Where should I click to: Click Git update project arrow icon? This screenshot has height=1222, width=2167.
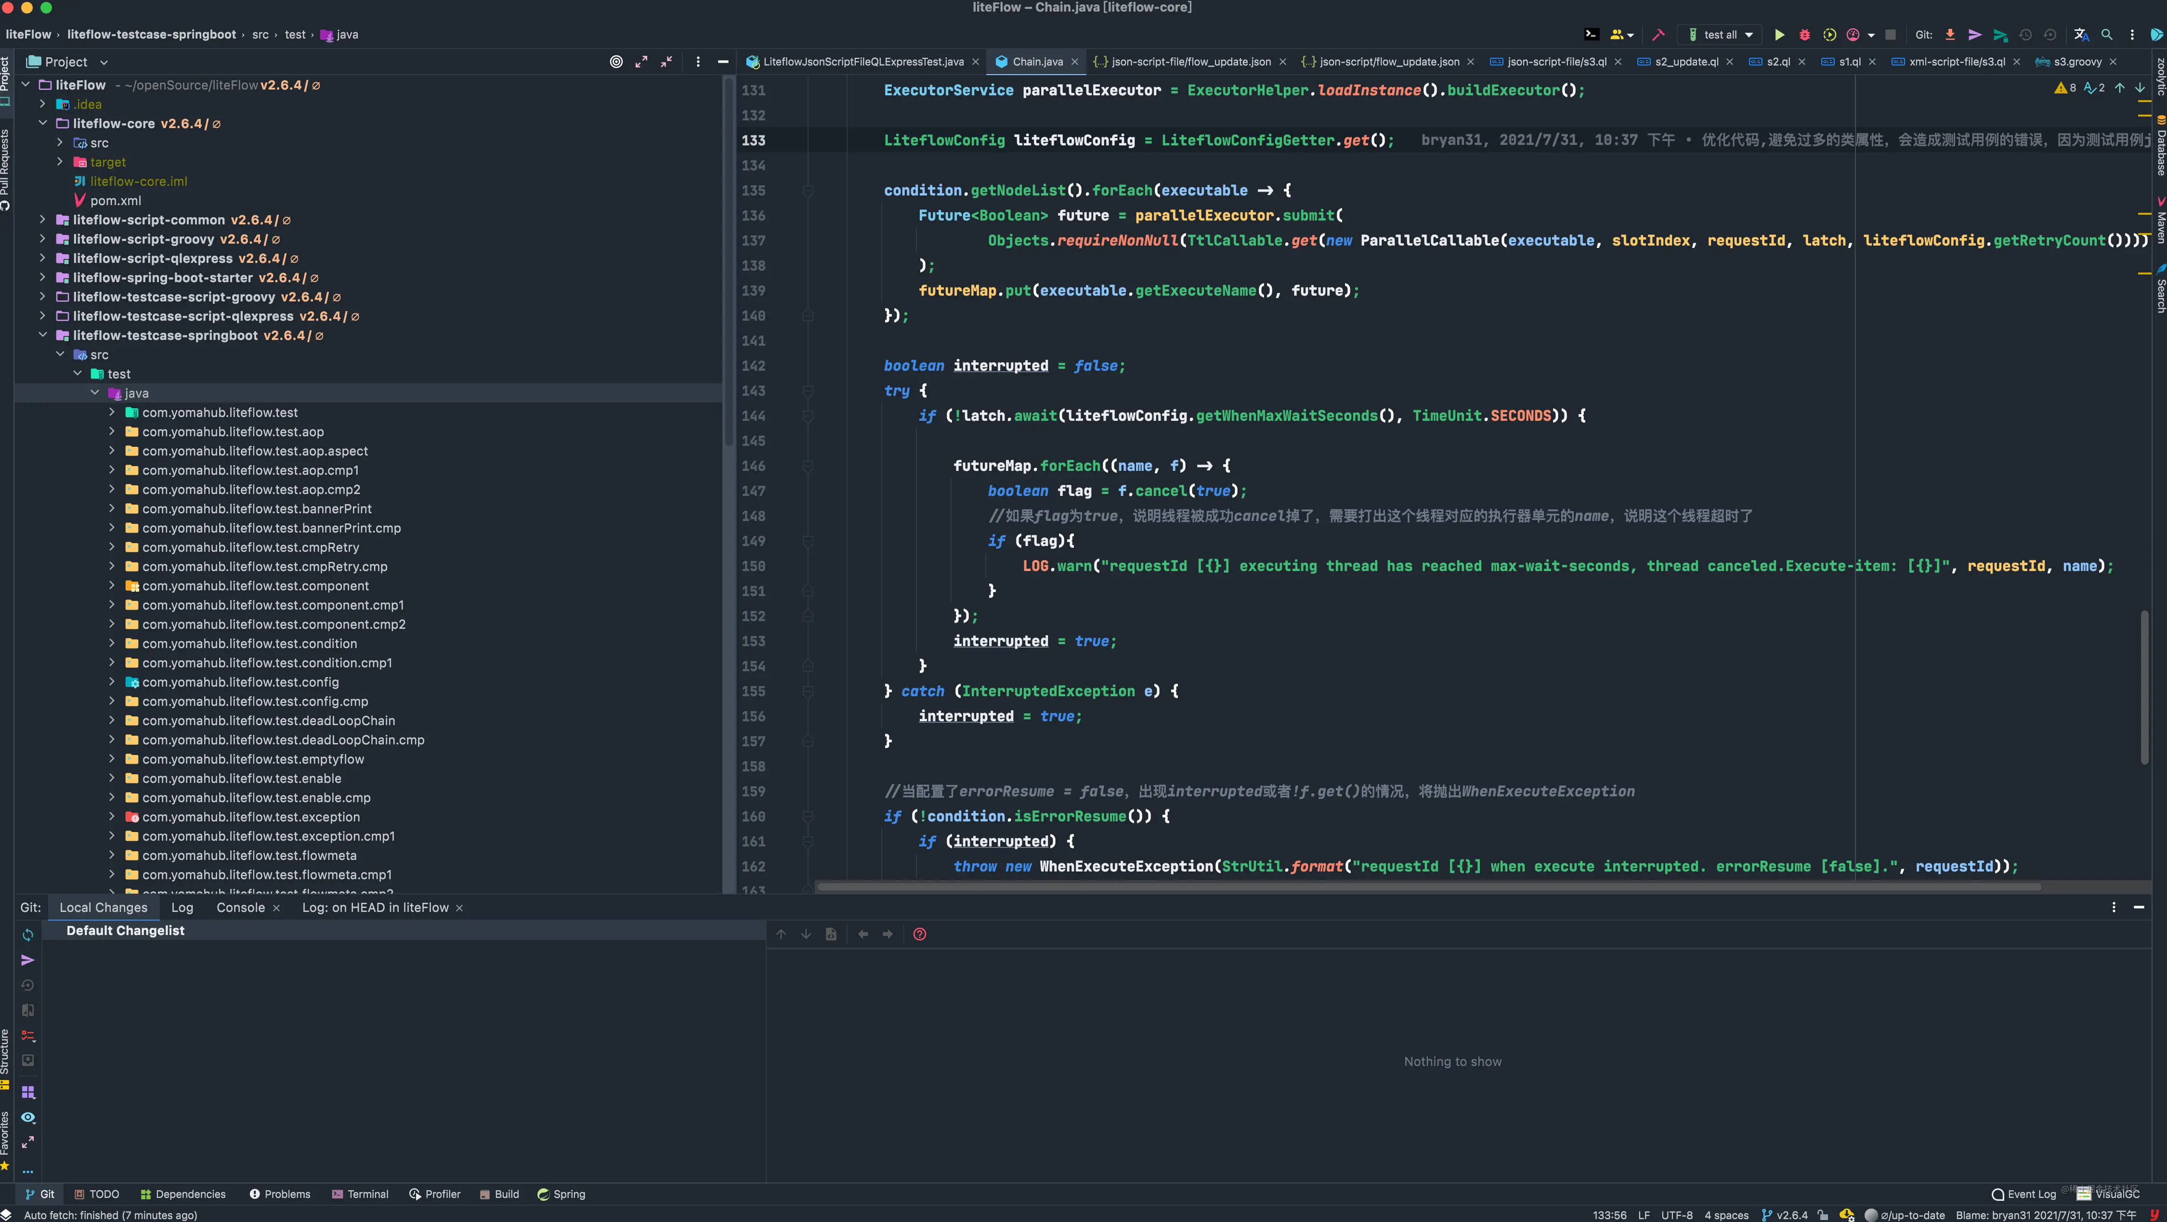point(1950,35)
